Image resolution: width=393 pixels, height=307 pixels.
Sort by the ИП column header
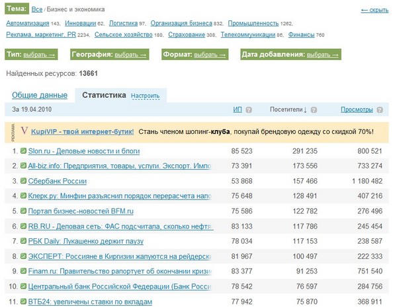point(238,110)
